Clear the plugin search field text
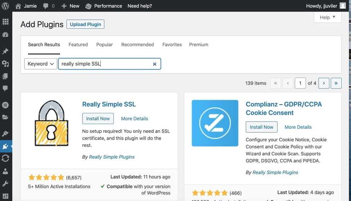 (154, 64)
